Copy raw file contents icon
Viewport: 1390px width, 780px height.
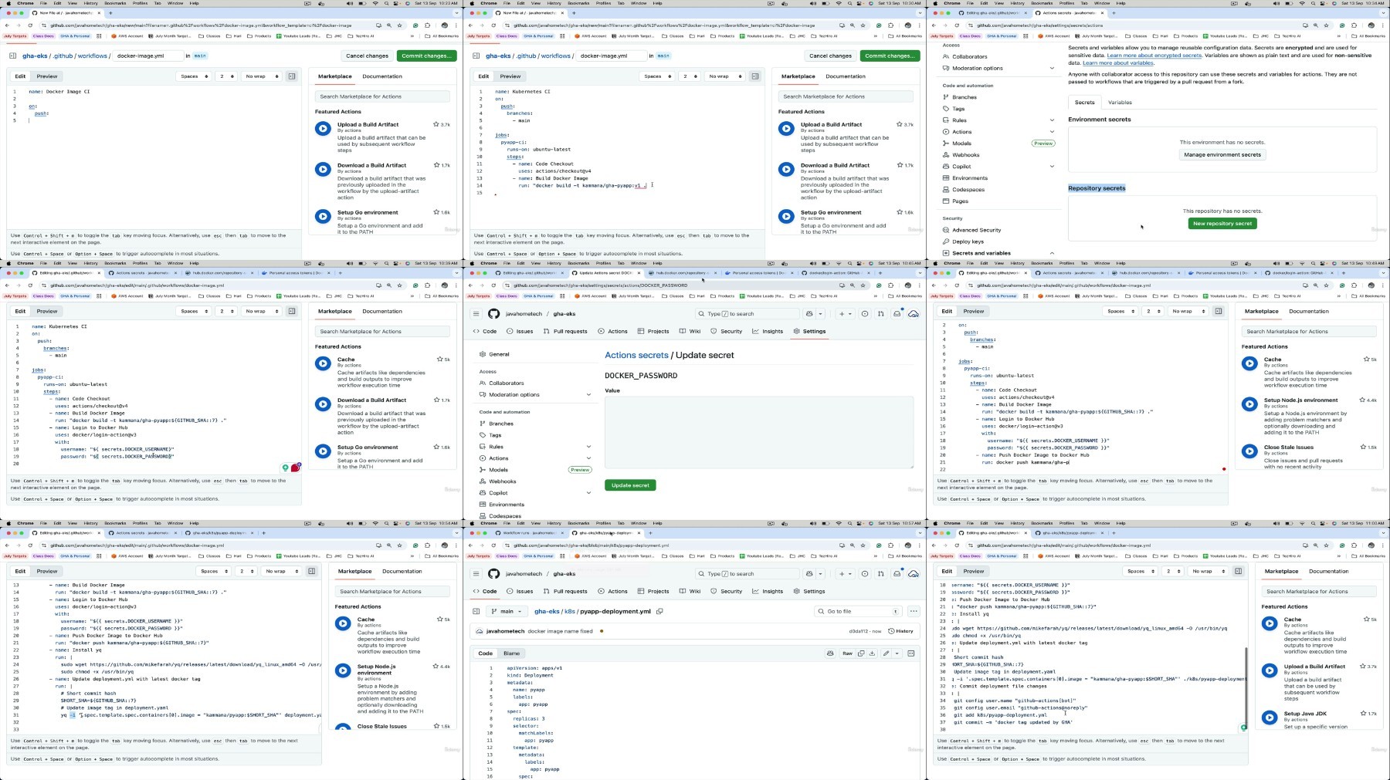point(861,653)
